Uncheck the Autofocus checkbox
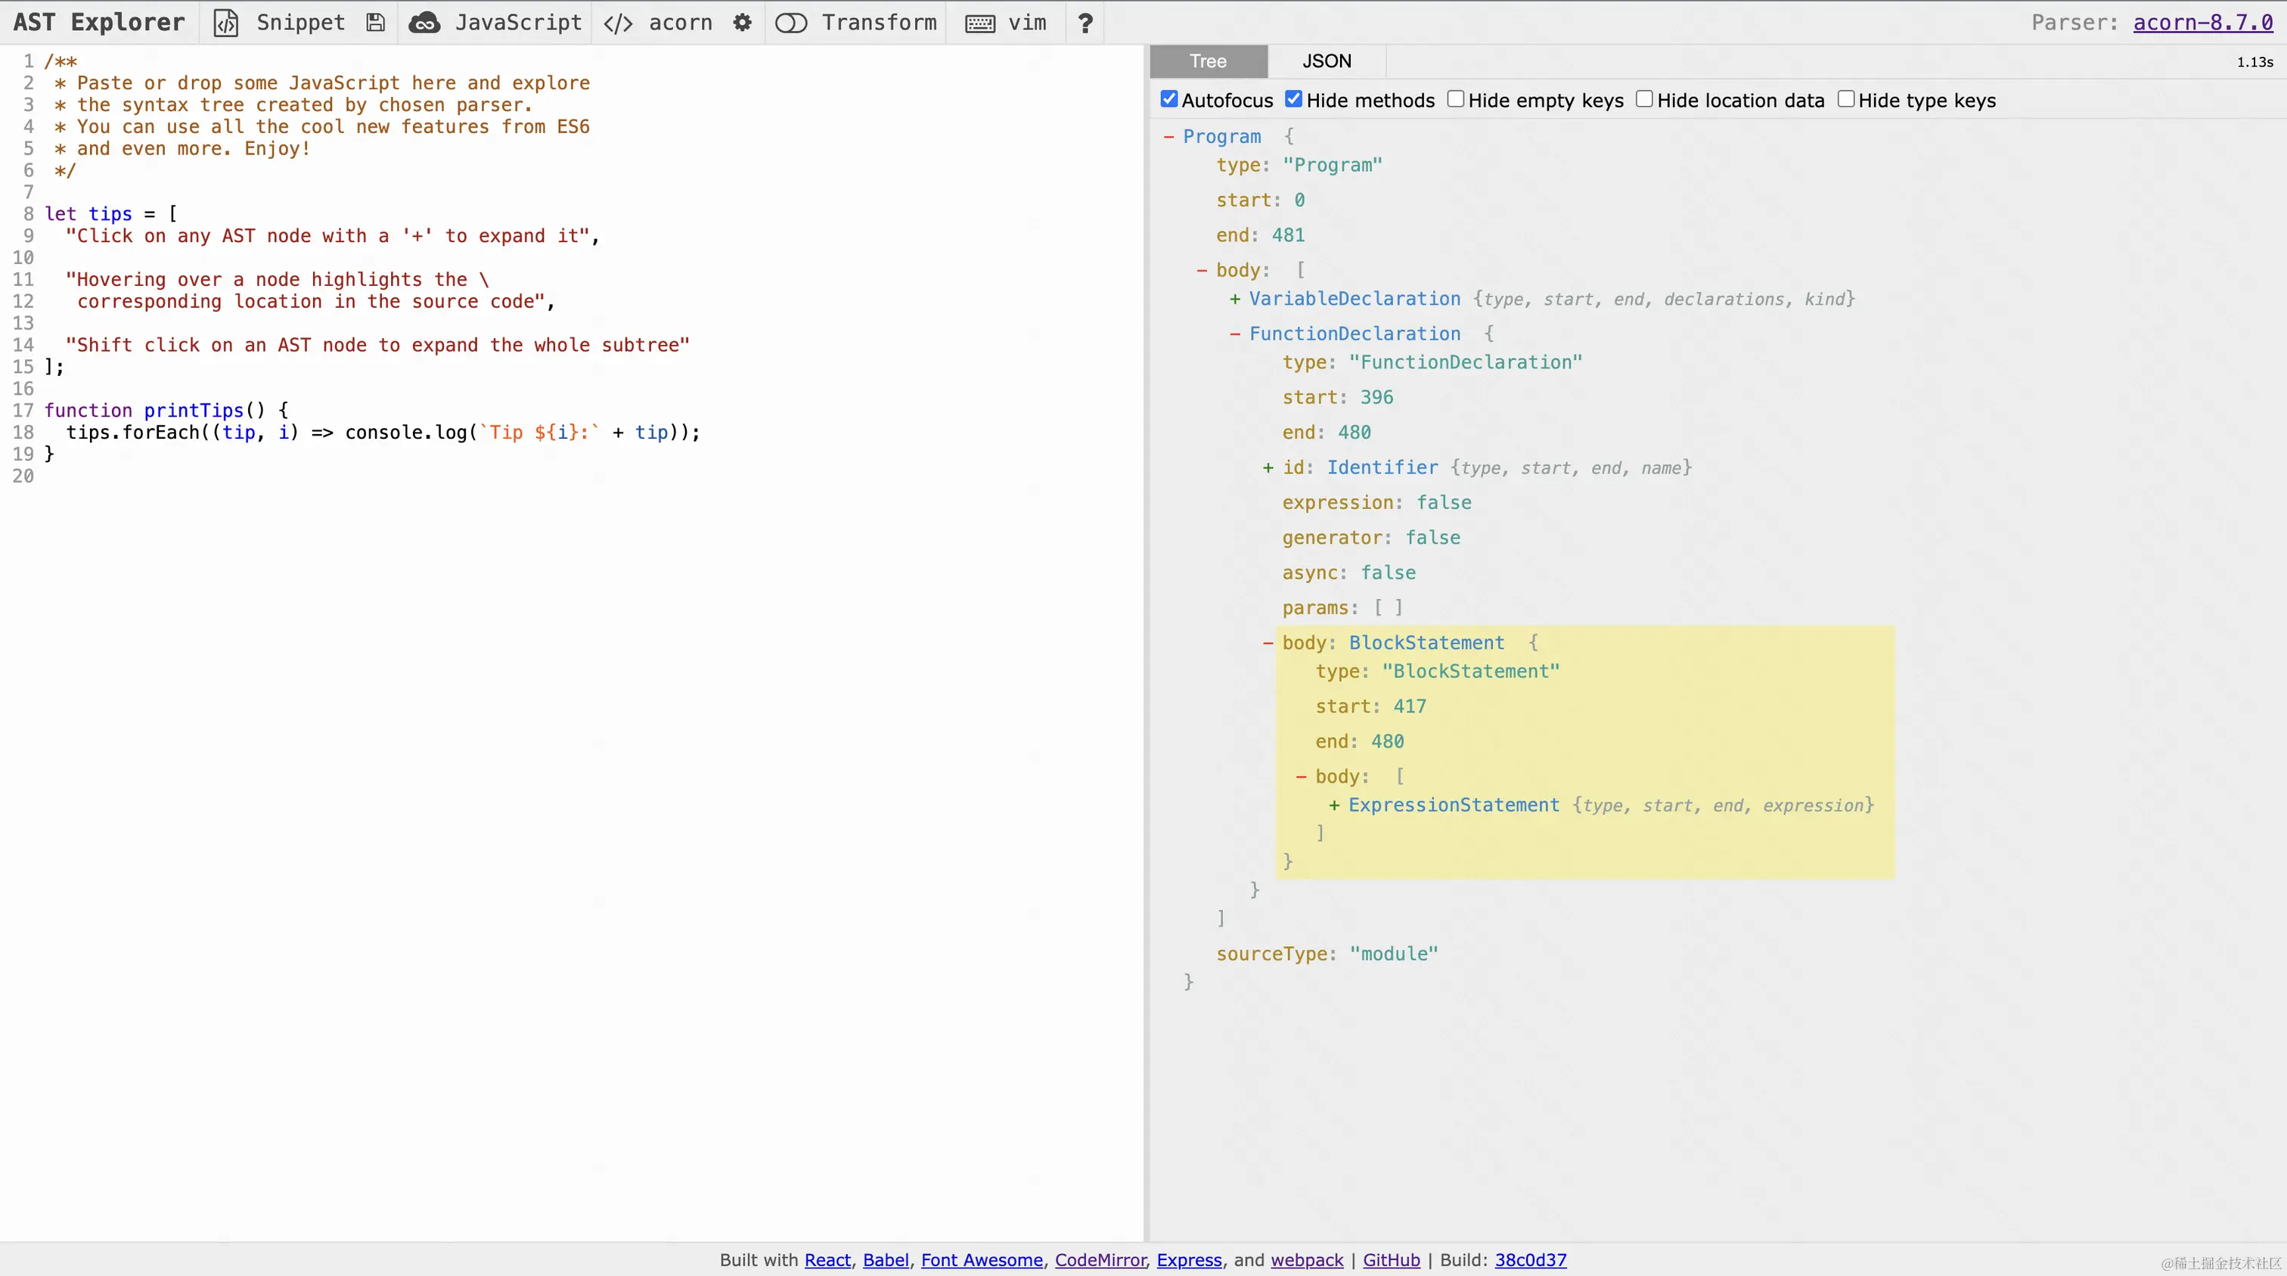The height and width of the screenshot is (1276, 2287). 1169,99
